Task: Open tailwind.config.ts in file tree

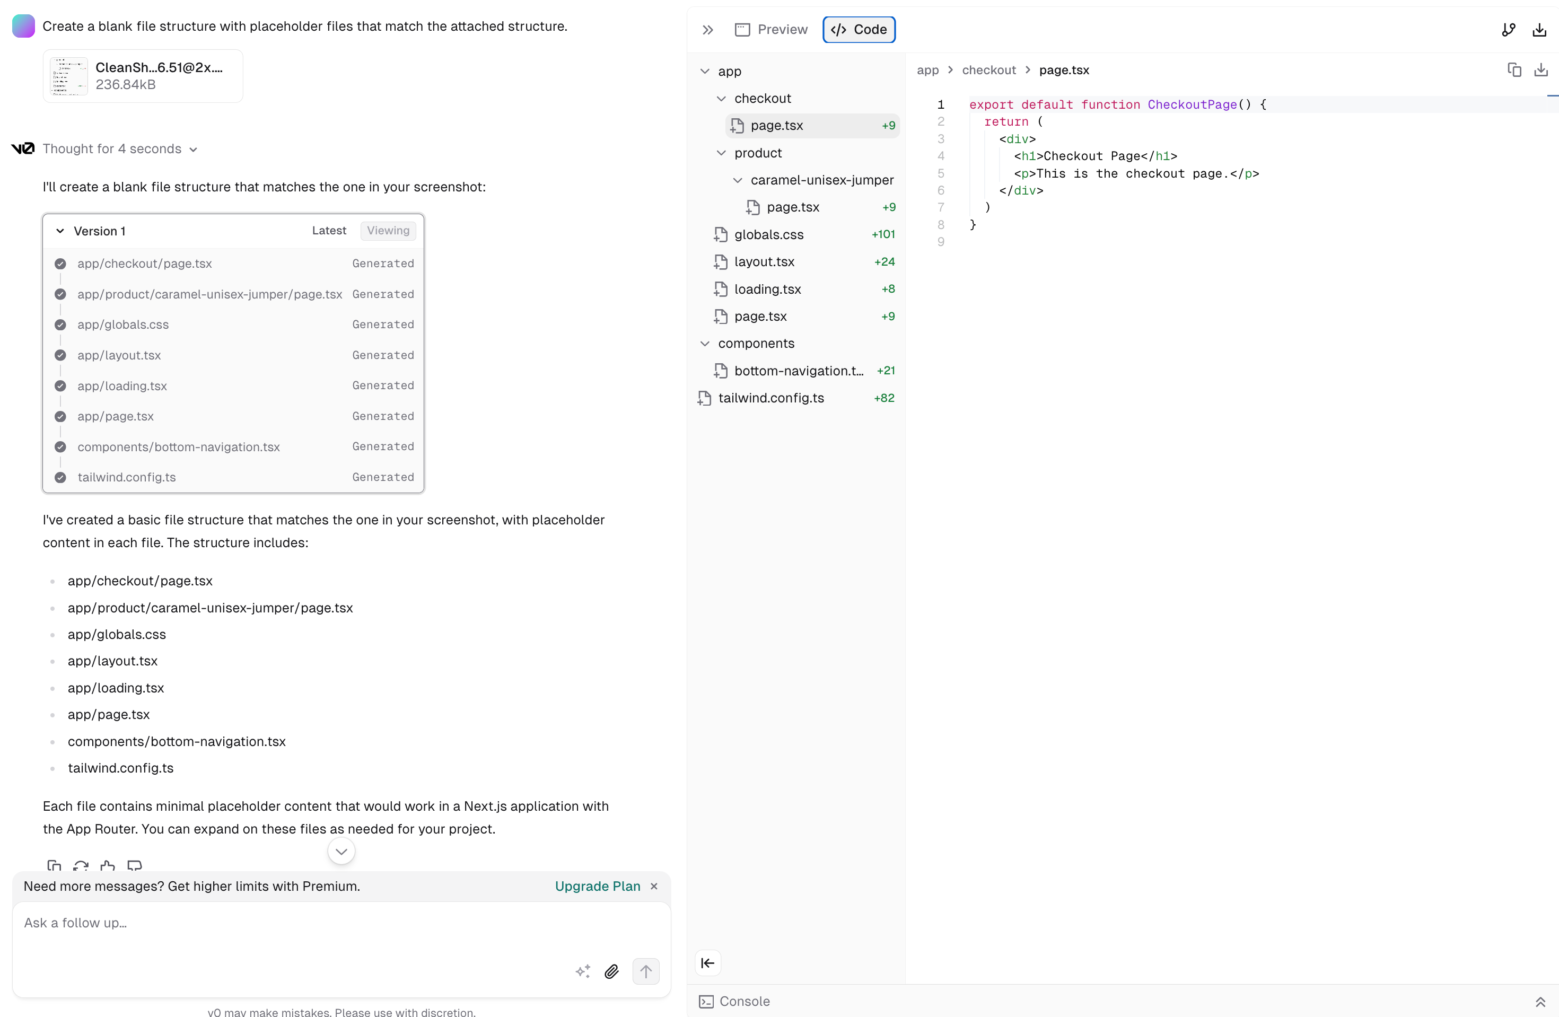Action: click(x=796, y=398)
